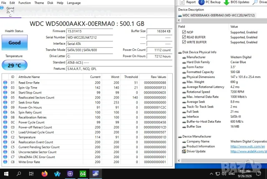Open the Language menu
Screen dimensions: 267x179
tap(74, 3)
